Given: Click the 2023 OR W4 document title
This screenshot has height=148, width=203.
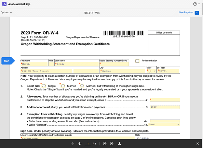Looking at the screenshot, I should click(x=91, y=13).
